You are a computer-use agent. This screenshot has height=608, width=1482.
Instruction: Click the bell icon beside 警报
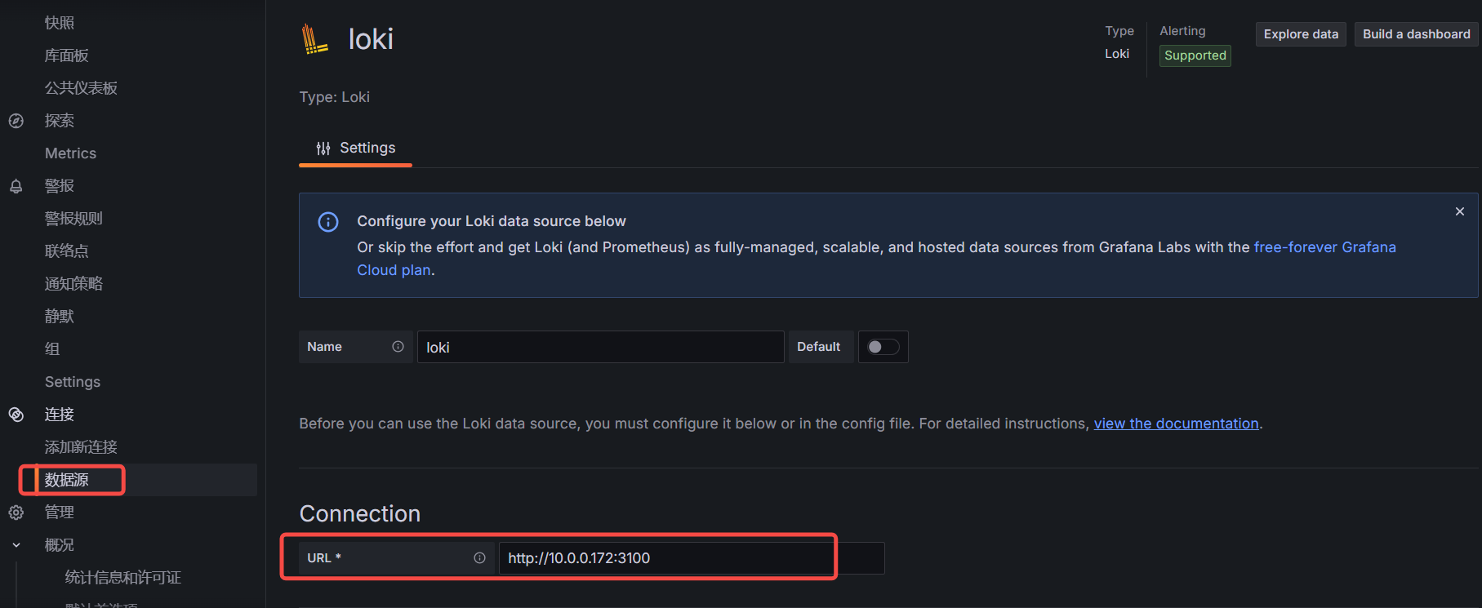[x=16, y=186]
